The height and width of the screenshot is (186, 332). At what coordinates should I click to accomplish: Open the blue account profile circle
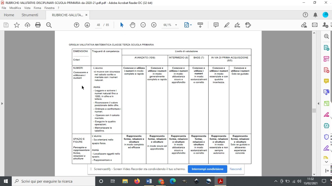[x=326, y=15]
